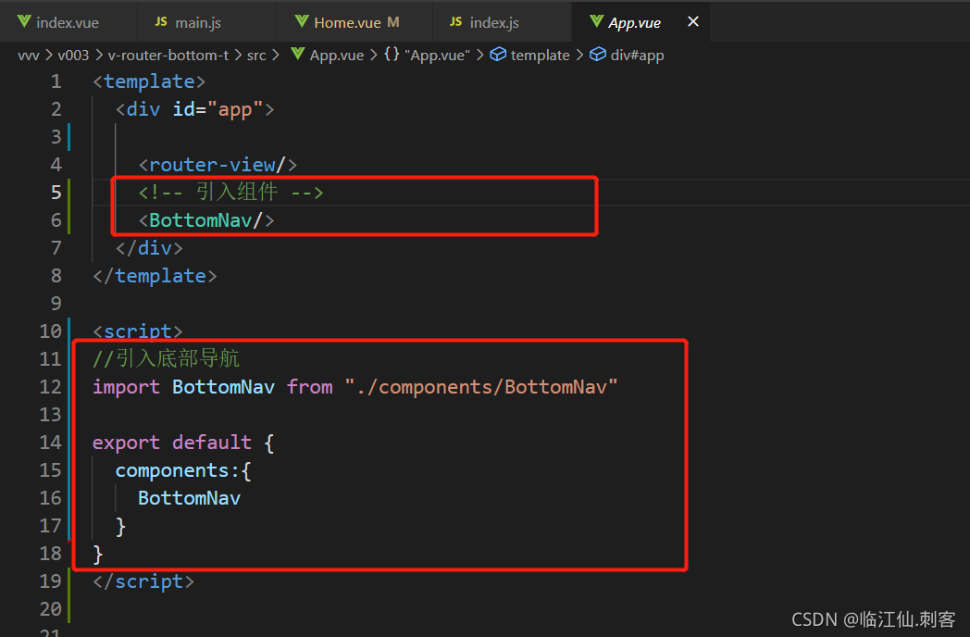Click the div id="app" line
Screen dimensions: 970x637
pos(195,109)
